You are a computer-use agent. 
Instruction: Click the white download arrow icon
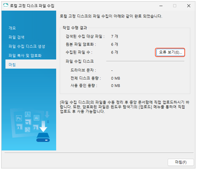click(x=43, y=126)
